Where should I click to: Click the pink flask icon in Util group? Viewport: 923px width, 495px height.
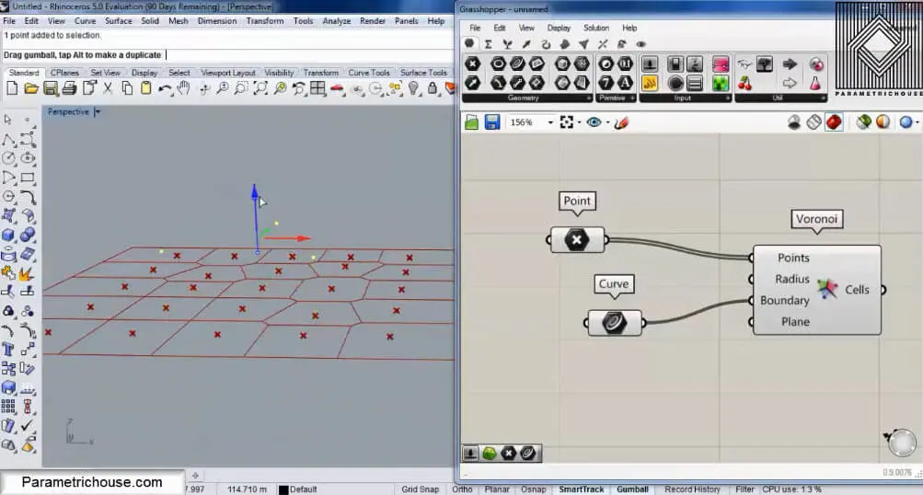(x=815, y=83)
